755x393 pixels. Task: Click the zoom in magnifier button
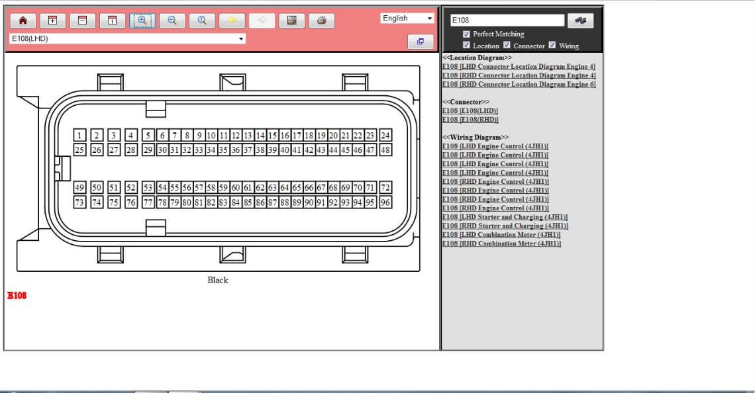(x=142, y=21)
